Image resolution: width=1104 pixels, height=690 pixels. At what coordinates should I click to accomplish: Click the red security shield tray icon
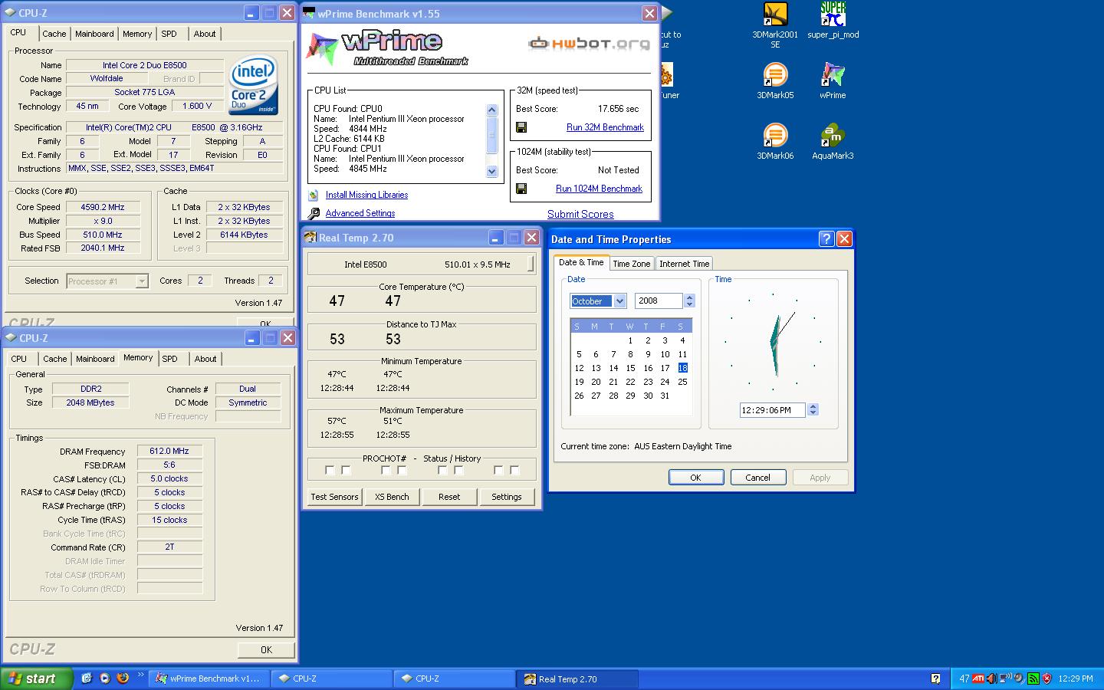(x=1047, y=678)
